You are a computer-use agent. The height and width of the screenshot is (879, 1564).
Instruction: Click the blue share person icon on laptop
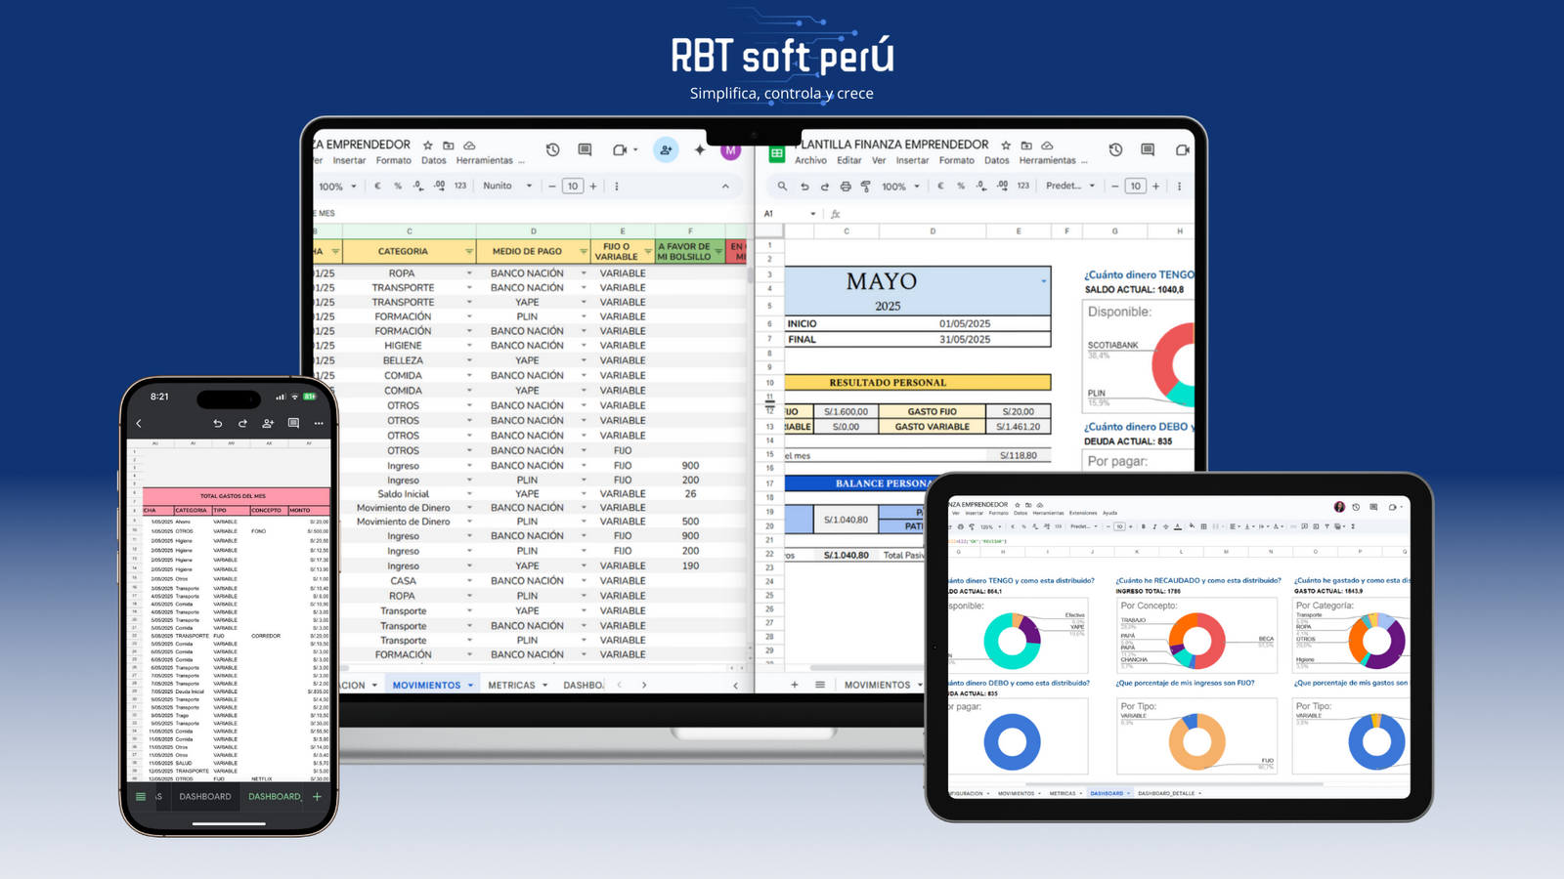tap(666, 149)
